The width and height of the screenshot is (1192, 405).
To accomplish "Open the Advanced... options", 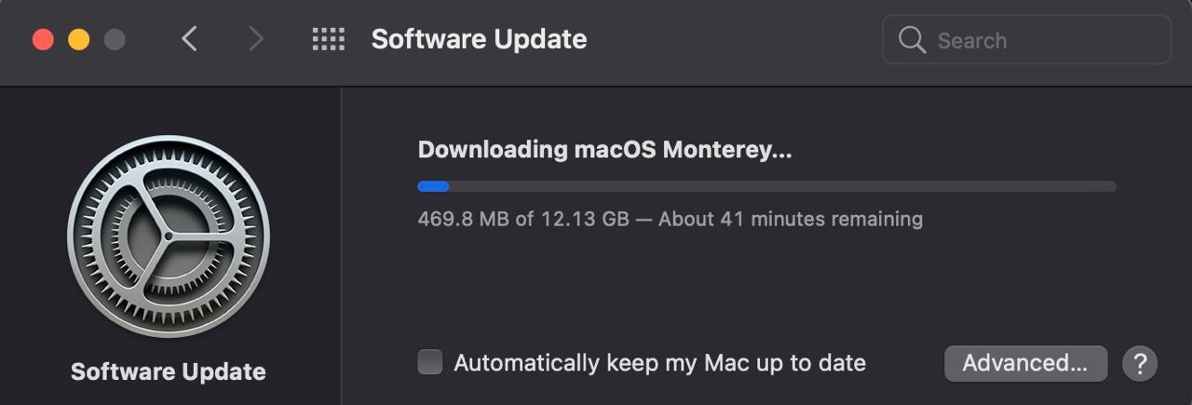I will tap(1025, 363).
